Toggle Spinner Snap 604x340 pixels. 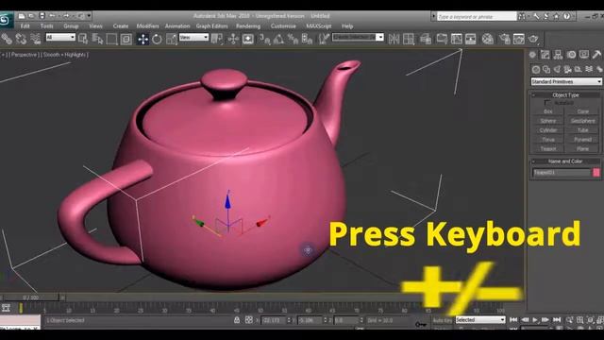[x=307, y=39]
